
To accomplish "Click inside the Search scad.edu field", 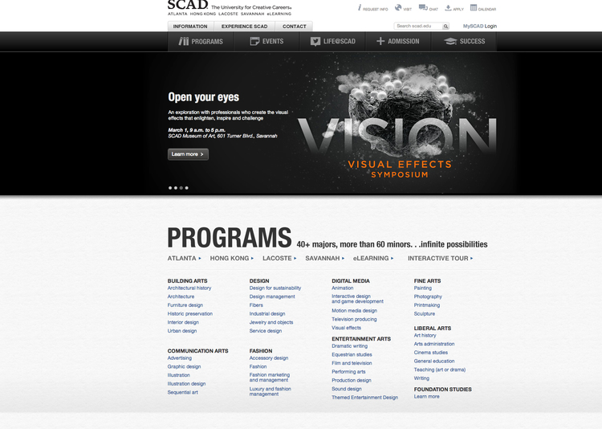I will 417,27.
